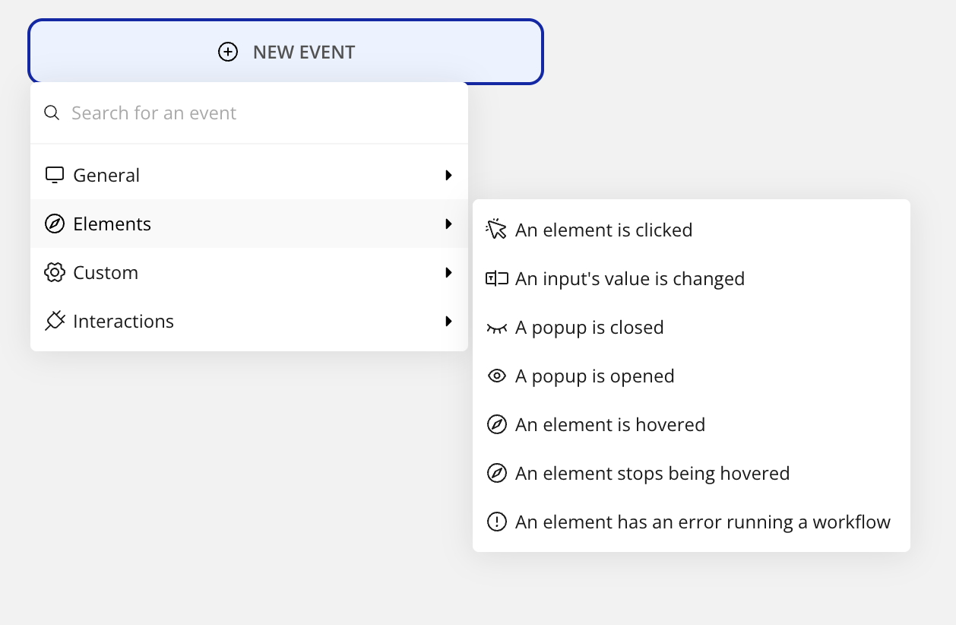956x625 pixels.
Task: Expand the Custom submenu arrow
Action: [x=448, y=272]
